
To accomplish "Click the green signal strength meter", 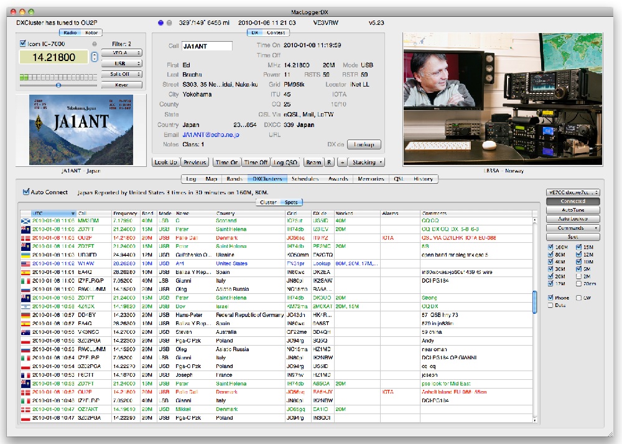I will [x=58, y=77].
